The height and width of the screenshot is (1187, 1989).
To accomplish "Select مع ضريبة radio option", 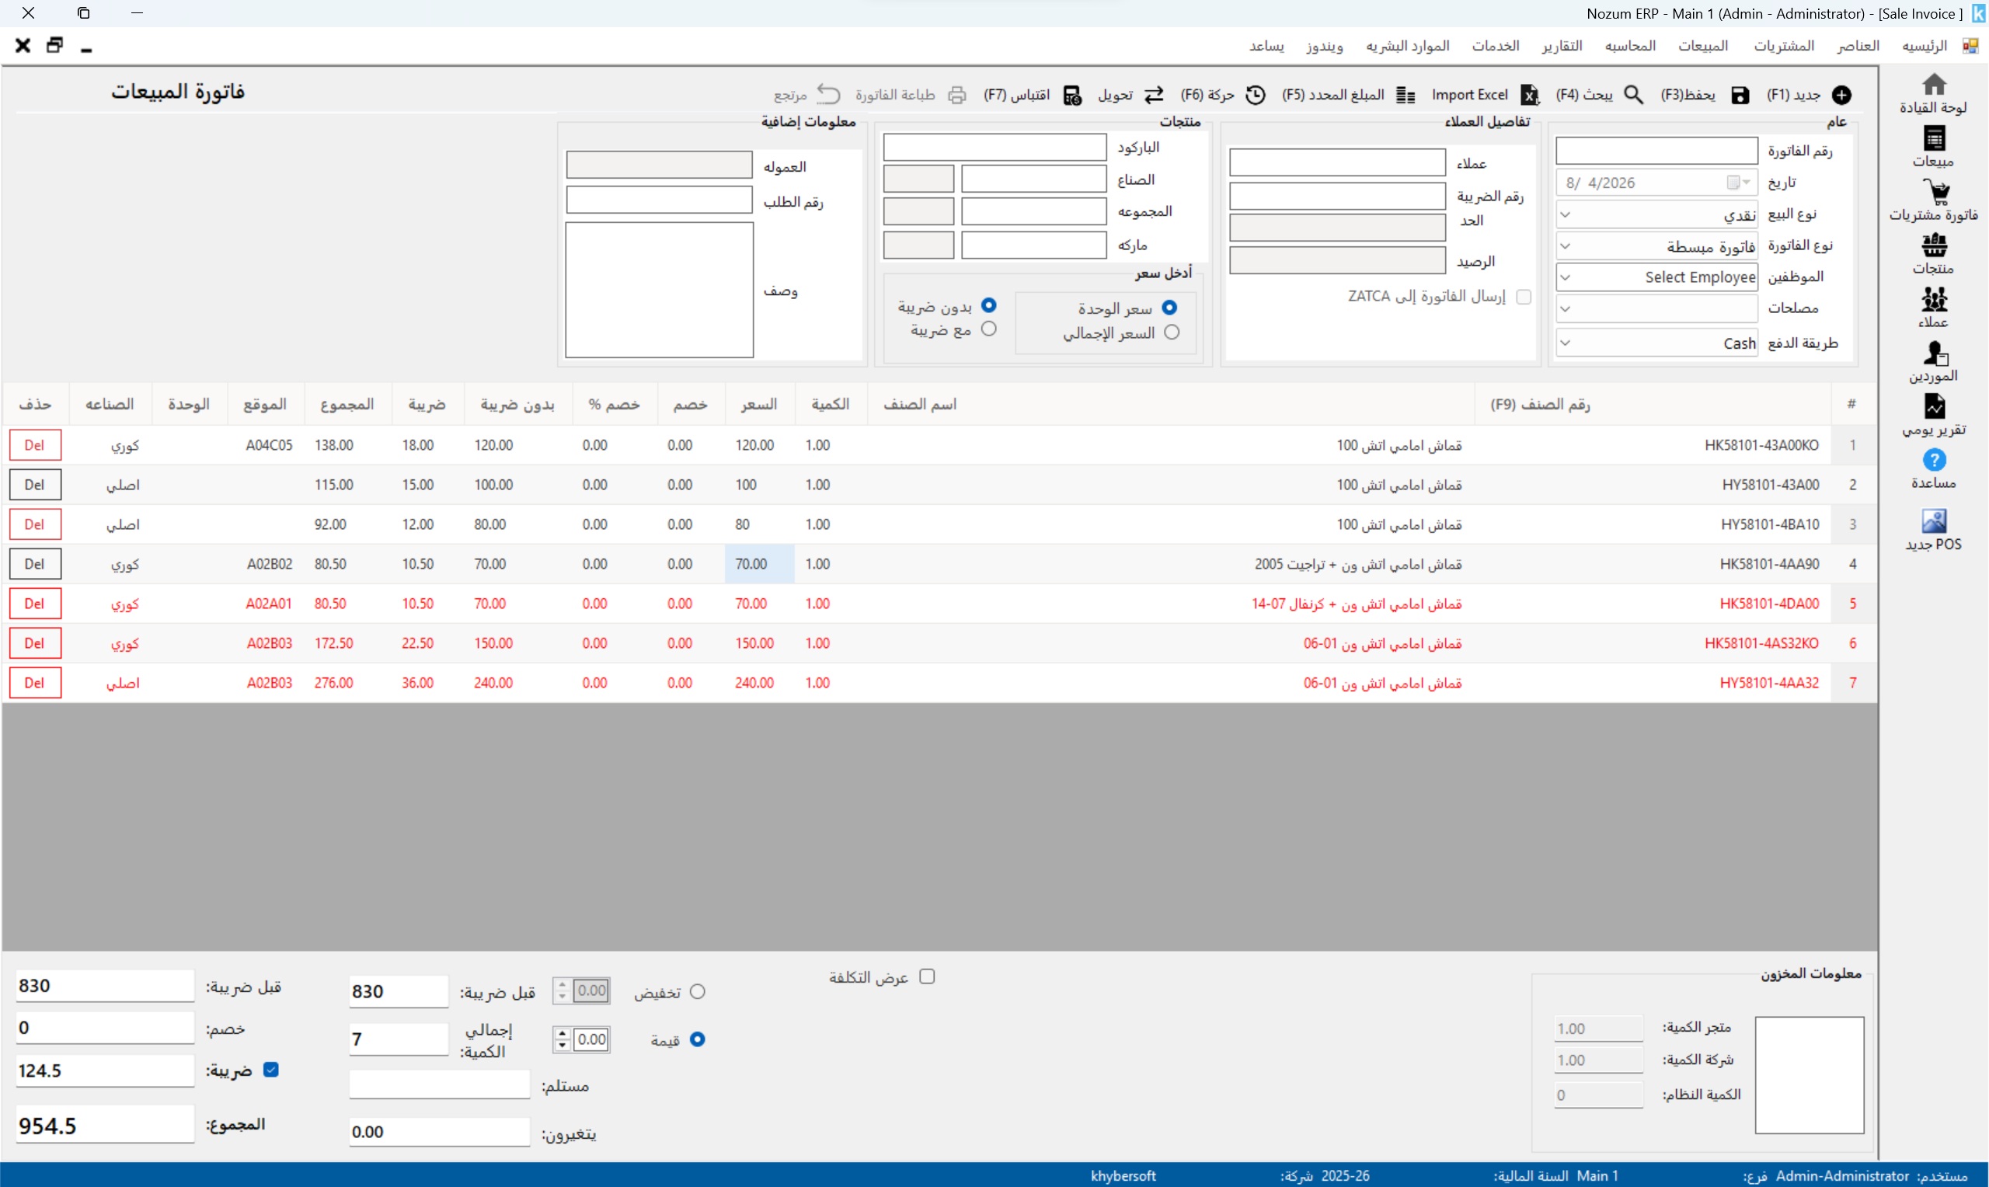I will pos(988,329).
